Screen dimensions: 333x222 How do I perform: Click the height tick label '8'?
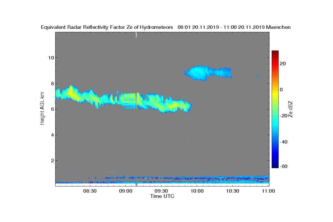tap(52, 84)
